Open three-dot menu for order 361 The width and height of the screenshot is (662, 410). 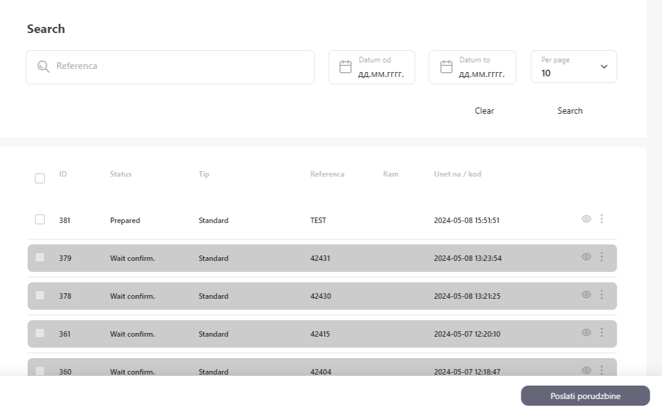click(x=601, y=332)
